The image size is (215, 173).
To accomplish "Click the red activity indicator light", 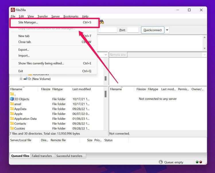I will pos(201,162).
